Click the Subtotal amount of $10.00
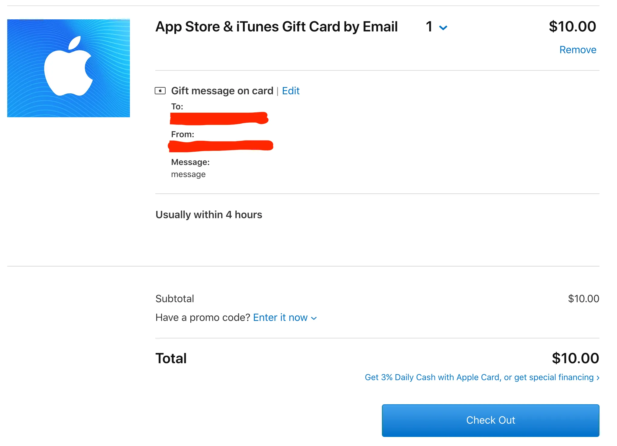The width and height of the screenshot is (617, 446). coord(583,299)
